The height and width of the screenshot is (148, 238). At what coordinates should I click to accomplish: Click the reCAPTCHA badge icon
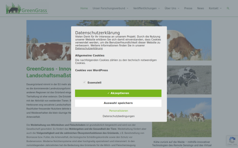(232, 141)
